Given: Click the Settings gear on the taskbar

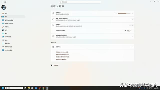Looking at the screenshot, I should (47, 88).
